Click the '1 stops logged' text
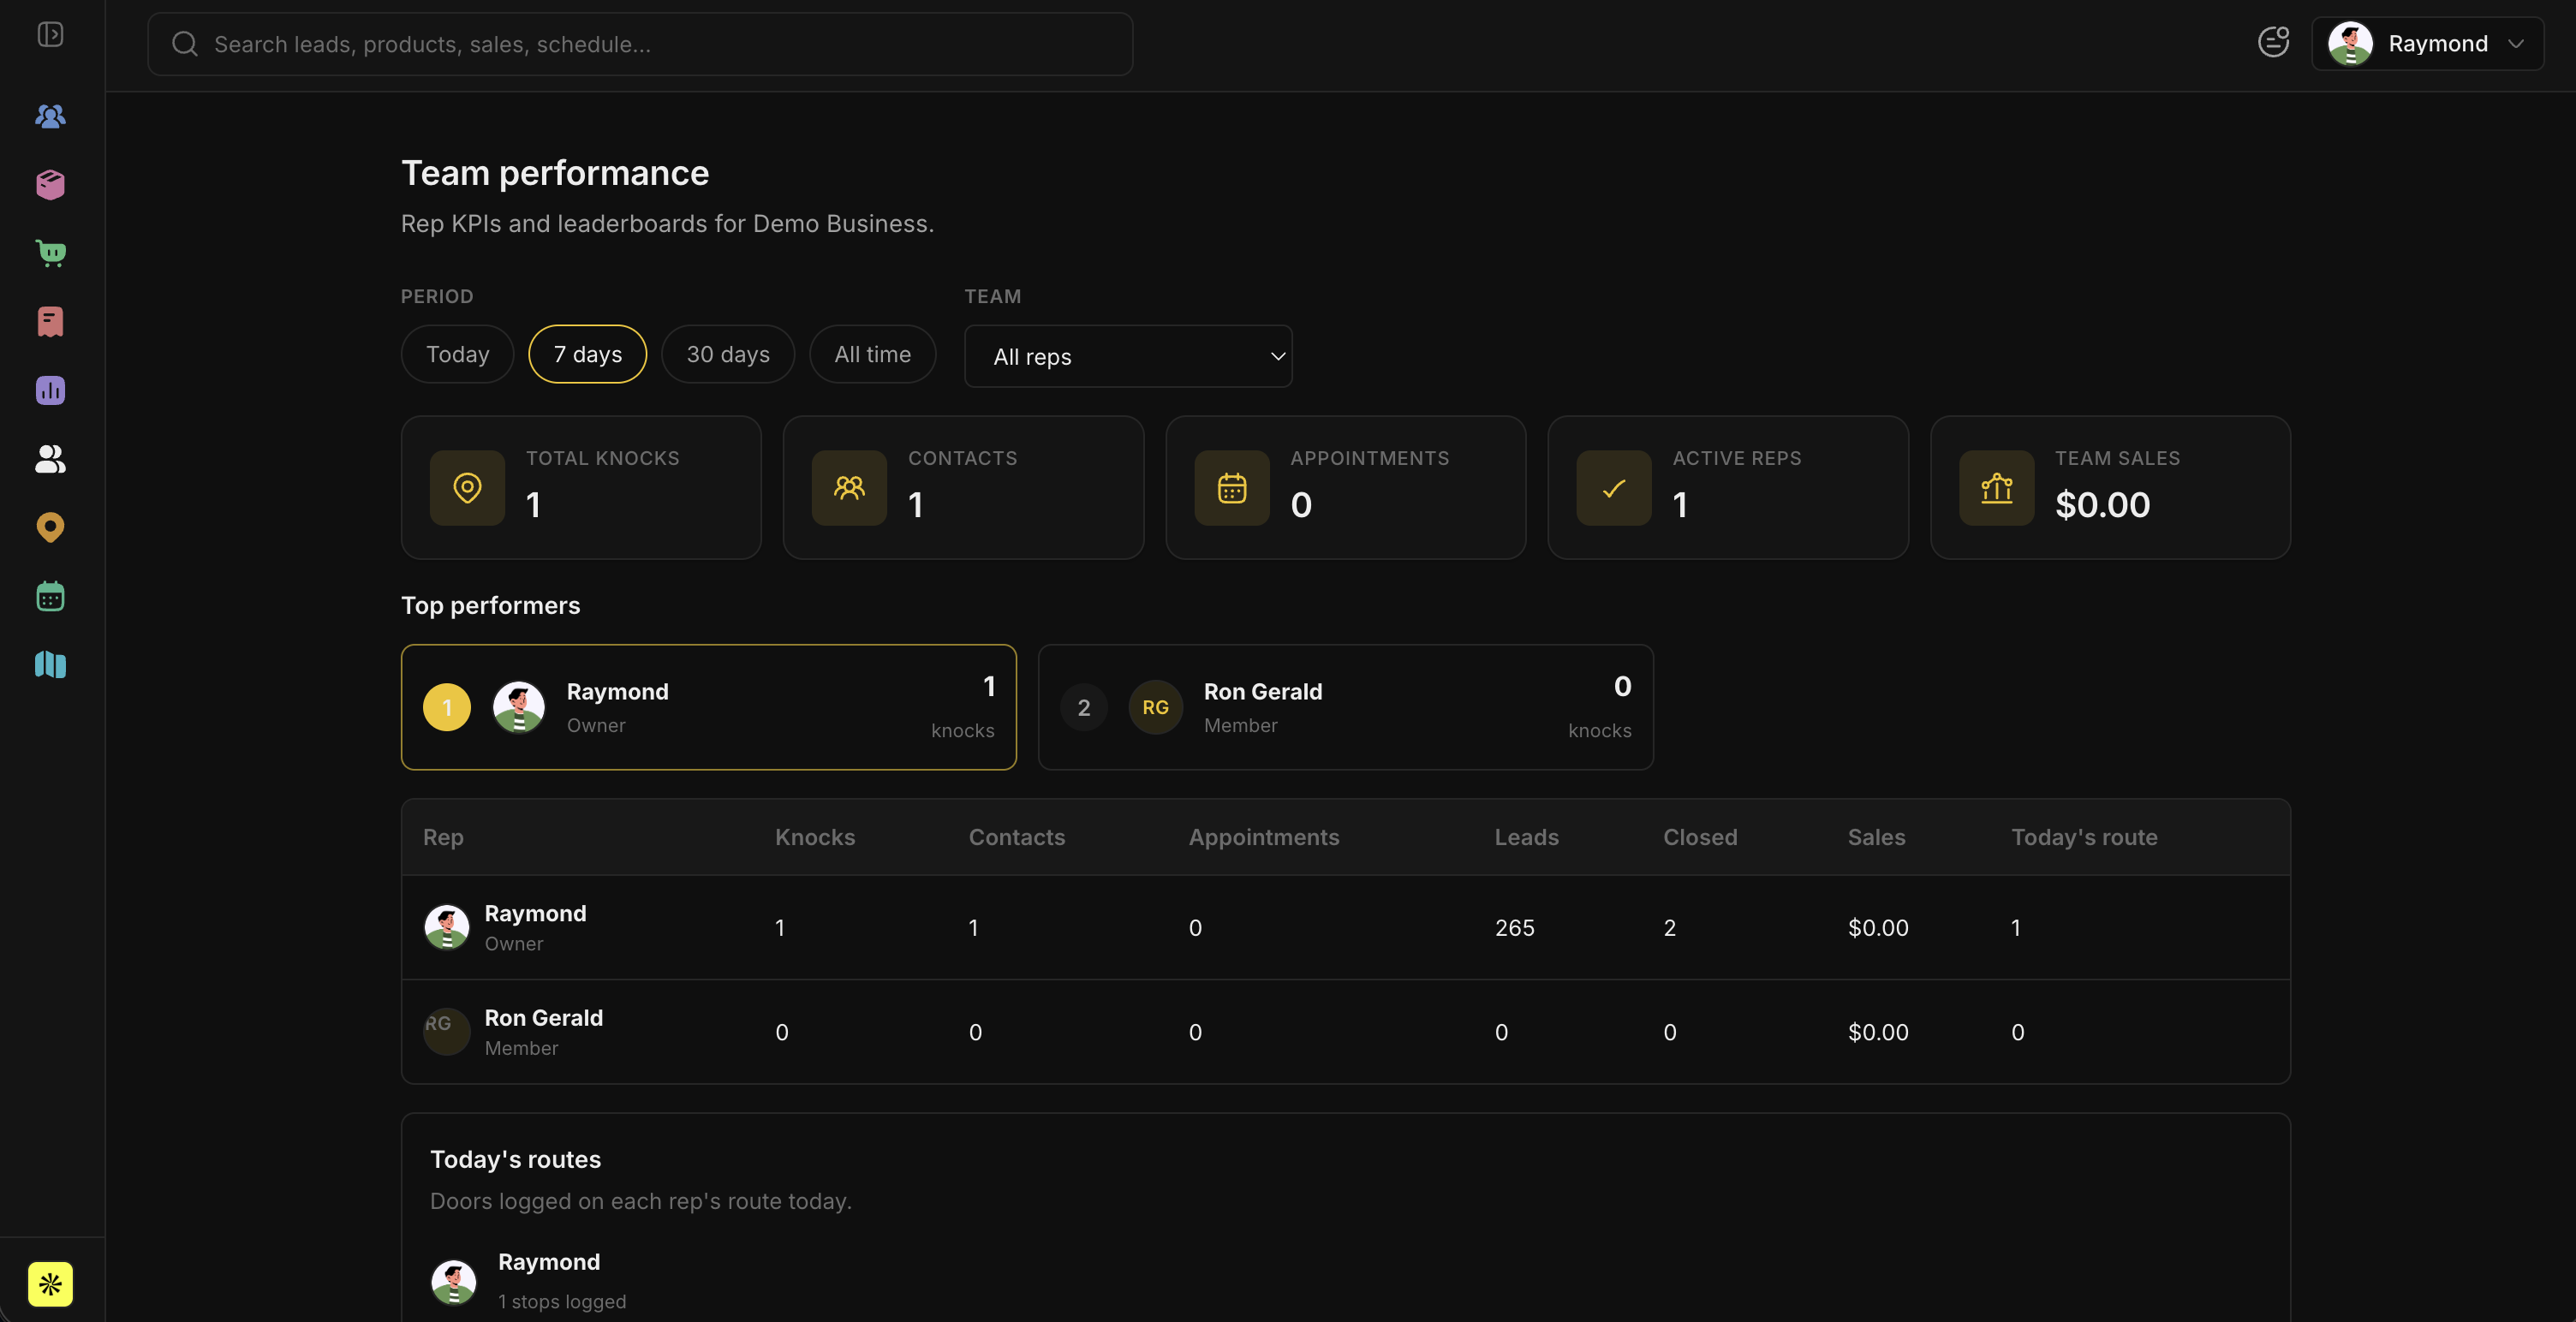This screenshot has width=2576, height=1322. 562,1301
